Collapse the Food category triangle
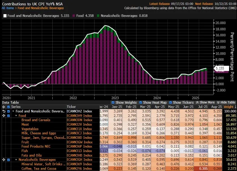237x171 pixels. [x=16, y=116]
